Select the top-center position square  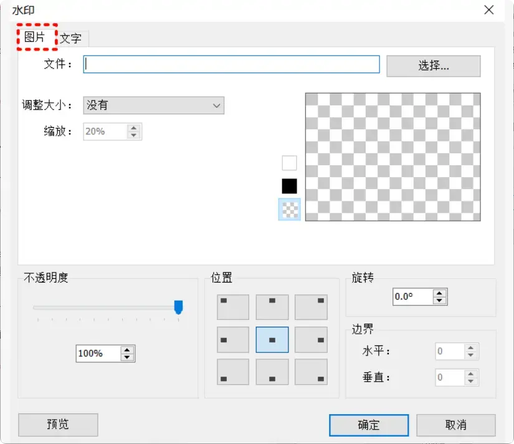(272, 306)
